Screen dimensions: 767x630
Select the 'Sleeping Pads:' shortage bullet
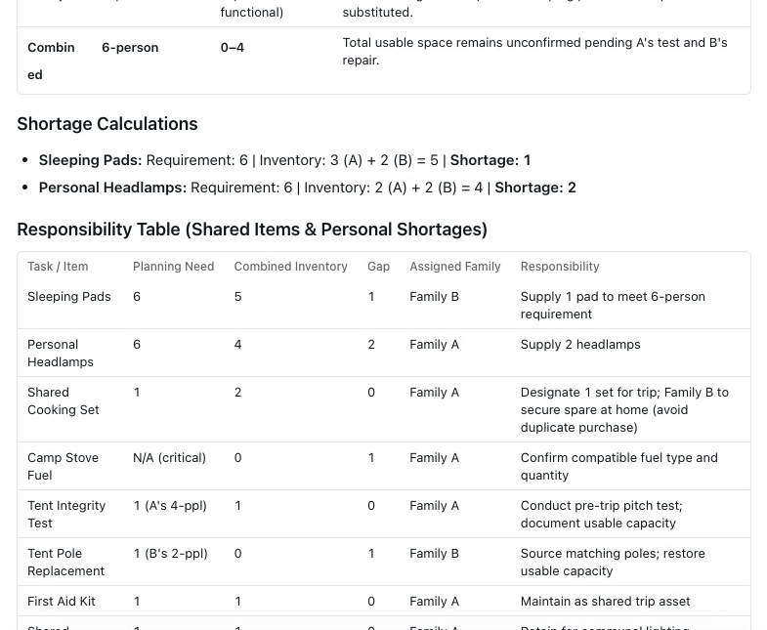284,160
